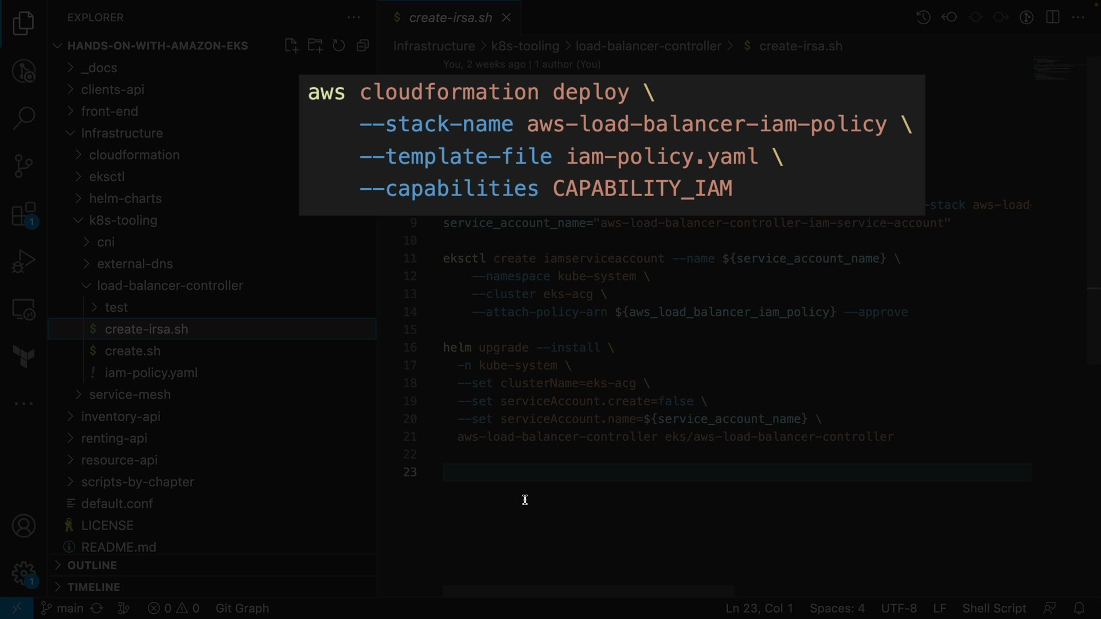
Task: Toggle the notifications bell in status bar
Action: 1079,608
